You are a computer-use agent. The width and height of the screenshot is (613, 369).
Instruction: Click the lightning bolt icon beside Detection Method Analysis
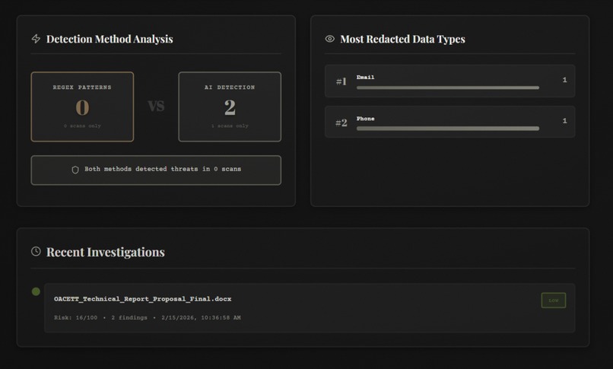pos(36,39)
